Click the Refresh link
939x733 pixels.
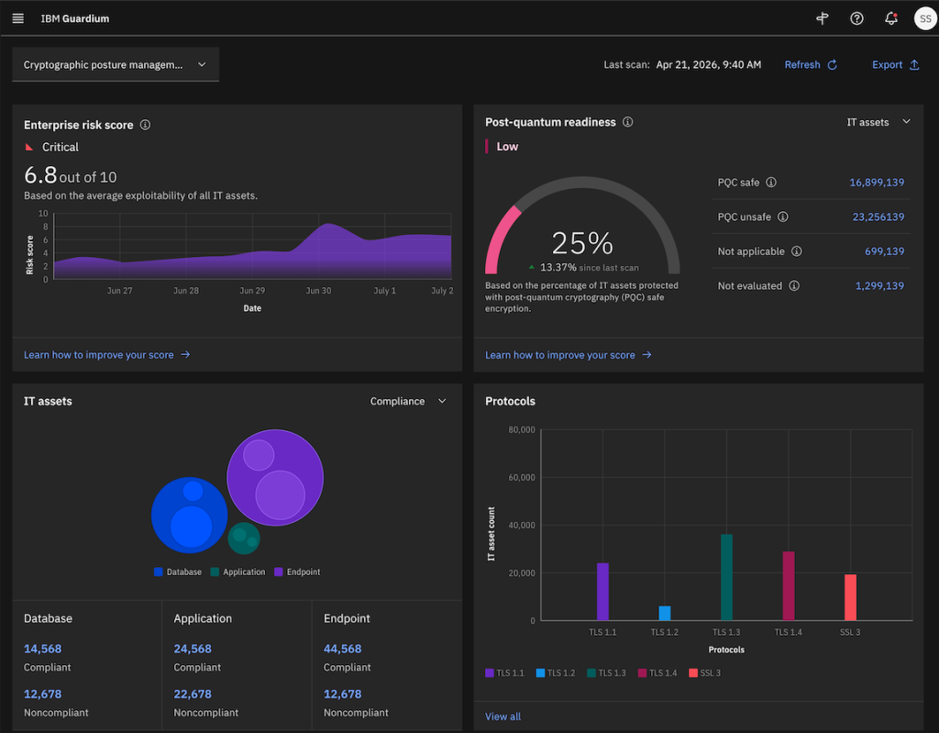click(801, 65)
